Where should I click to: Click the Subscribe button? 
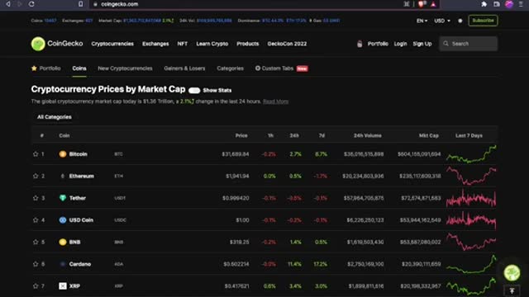483,21
